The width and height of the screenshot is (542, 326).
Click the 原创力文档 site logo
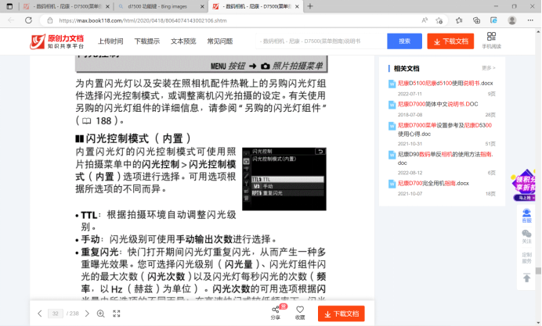coord(56,41)
